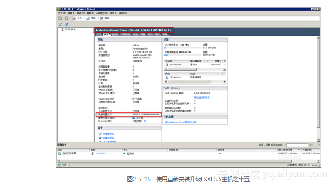Image resolution: width=332 pixels, height=184 pixels.
Task: Open the 清单(N) menu
Action: tap(90, 13)
